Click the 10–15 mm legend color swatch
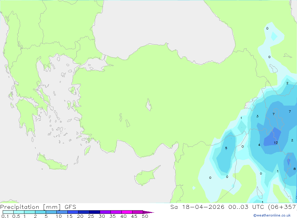This screenshot has width=297, height=218. (x=62, y=212)
